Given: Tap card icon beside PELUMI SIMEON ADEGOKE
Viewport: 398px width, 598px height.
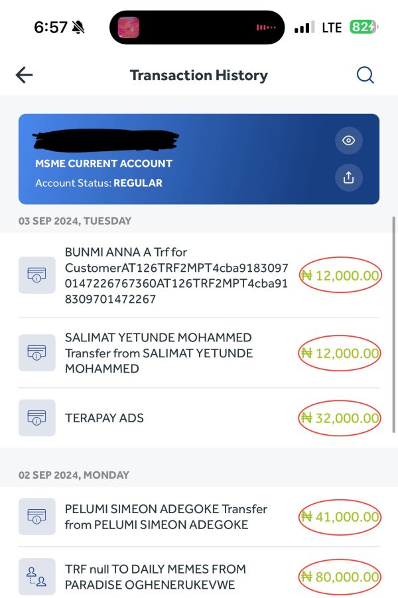Looking at the screenshot, I should [x=37, y=516].
